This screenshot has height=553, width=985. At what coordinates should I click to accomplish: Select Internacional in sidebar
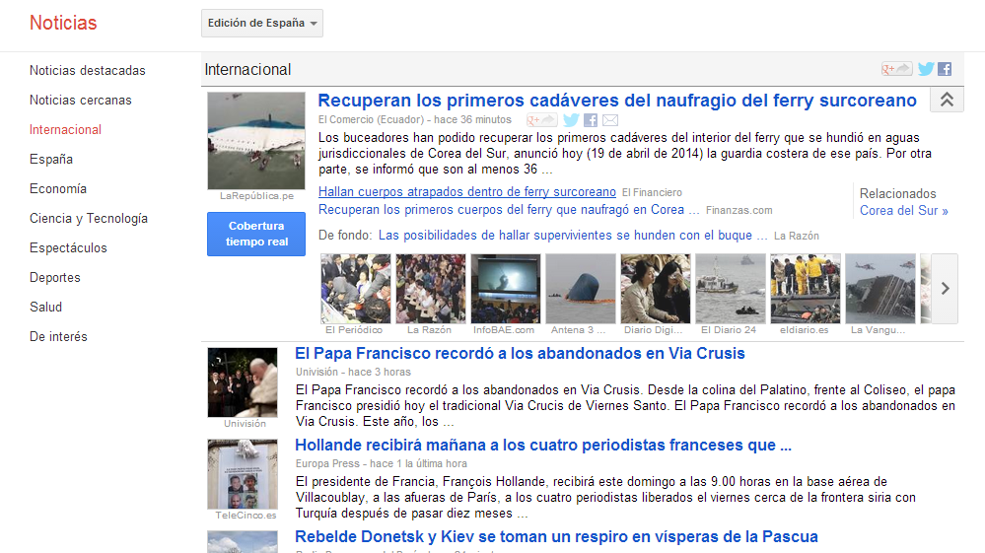(x=65, y=129)
